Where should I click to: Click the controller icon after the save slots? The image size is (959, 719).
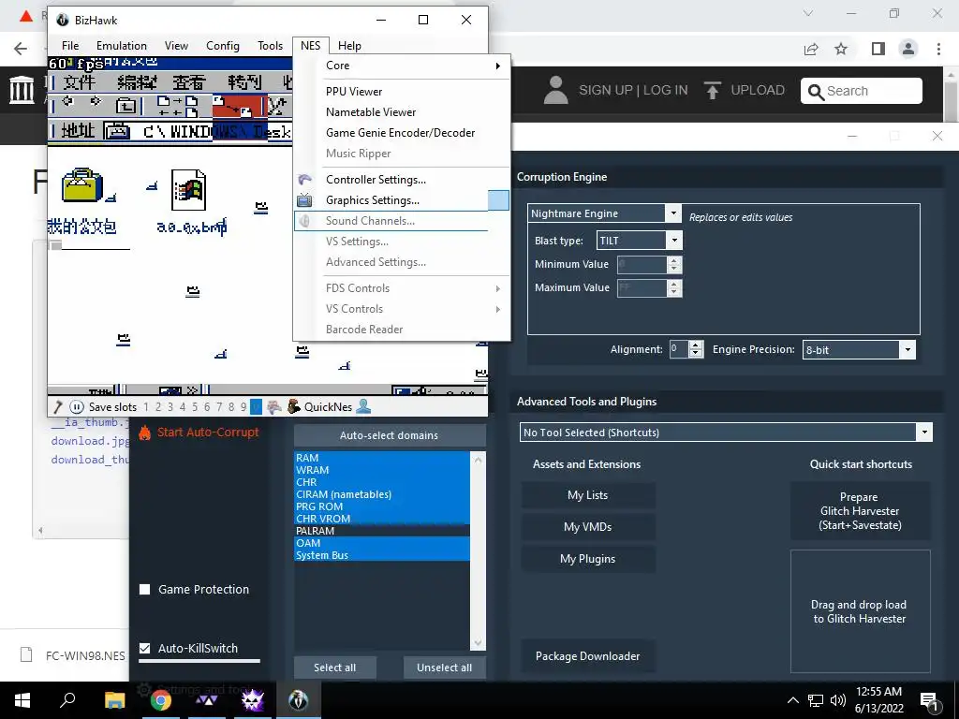(x=274, y=407)
